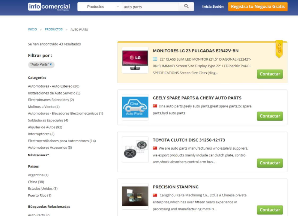The image size is (298, 216).
Task: Go to the Productos breadcrumb
Action: [54, 29]
